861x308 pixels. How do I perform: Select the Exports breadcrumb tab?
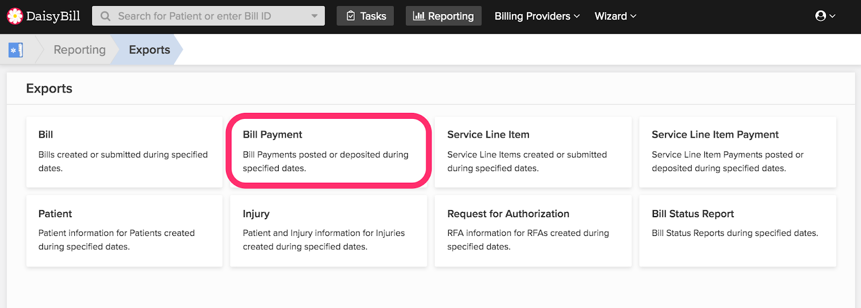150,49
